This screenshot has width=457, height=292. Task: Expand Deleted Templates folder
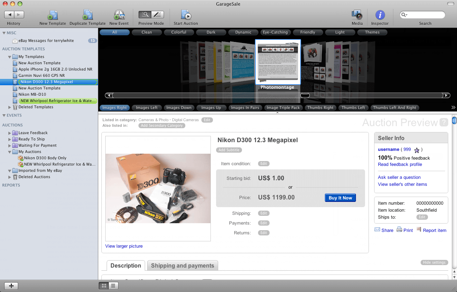click(x=10, y=107)
